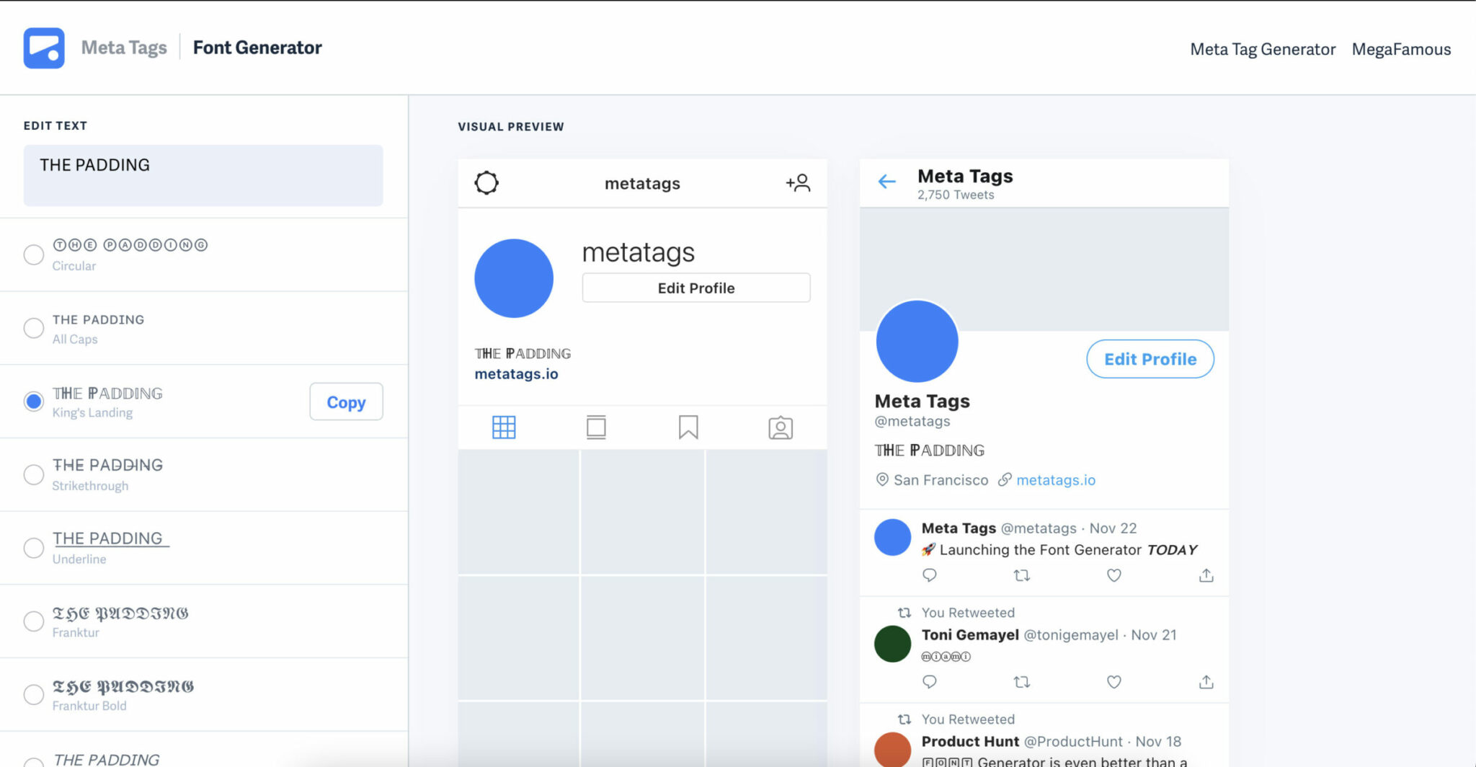The height and width of the screenshot is (767, 1476).
Task: Click share icon on Meta Tags tweet
Action: [1206, 575]
